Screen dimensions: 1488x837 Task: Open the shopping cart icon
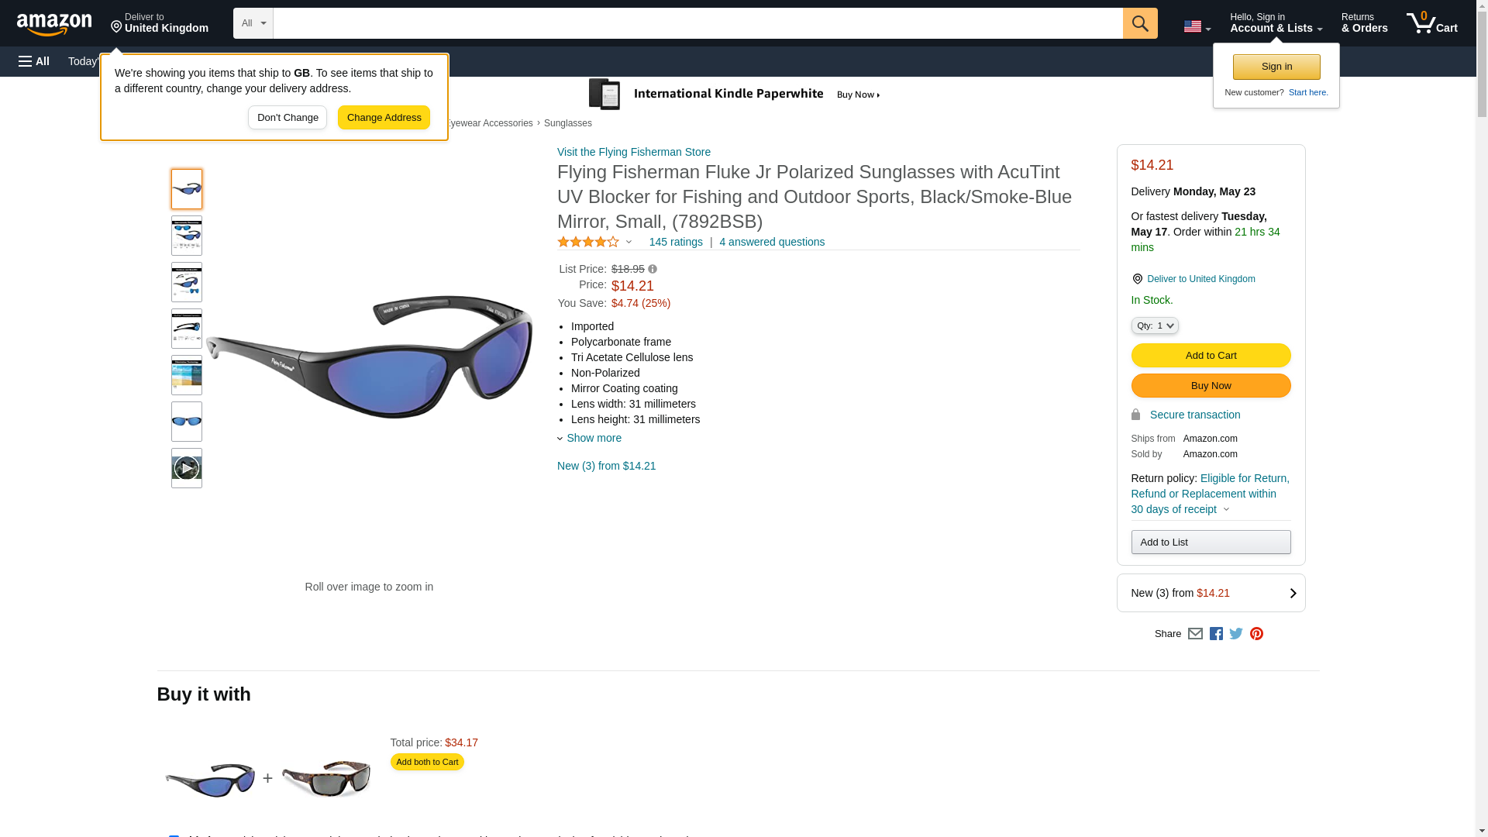click(1431, 23)
